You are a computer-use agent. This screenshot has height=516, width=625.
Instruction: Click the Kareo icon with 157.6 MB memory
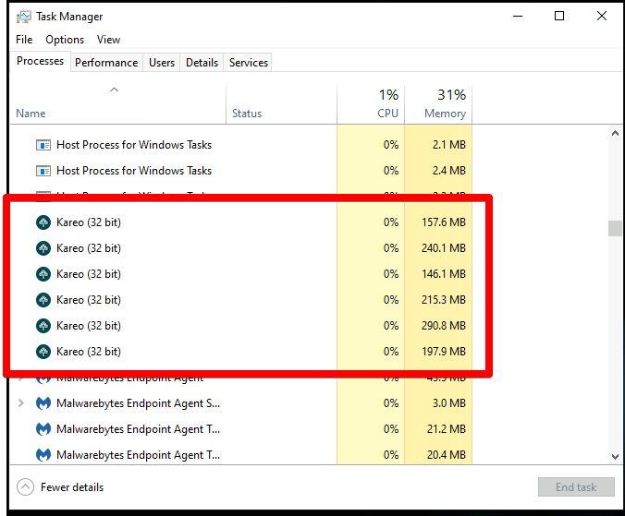pyautogui.click(x=43, y=222)
